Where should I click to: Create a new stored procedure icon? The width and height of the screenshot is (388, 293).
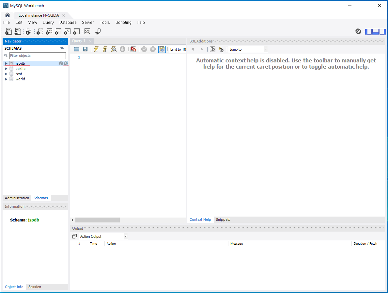[67, 31]
